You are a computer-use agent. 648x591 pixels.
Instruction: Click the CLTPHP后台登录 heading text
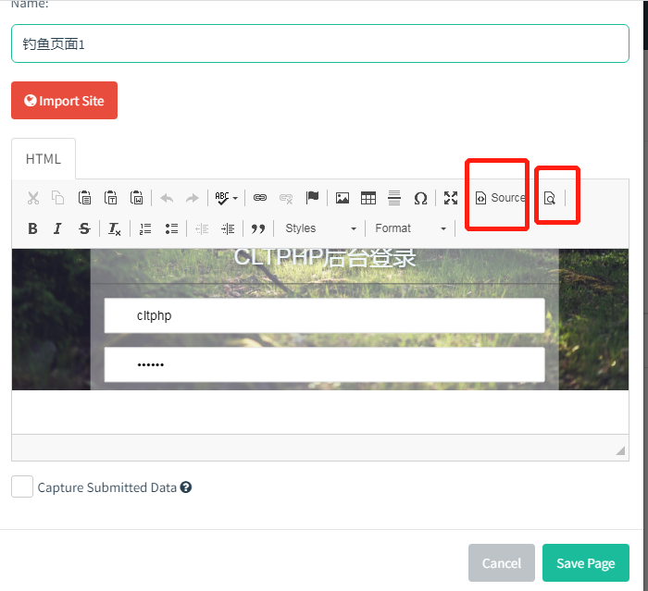pyautogui.click(x=325, y=257)
